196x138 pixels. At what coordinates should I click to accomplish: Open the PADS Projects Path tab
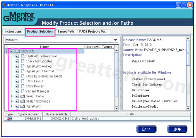93,32
